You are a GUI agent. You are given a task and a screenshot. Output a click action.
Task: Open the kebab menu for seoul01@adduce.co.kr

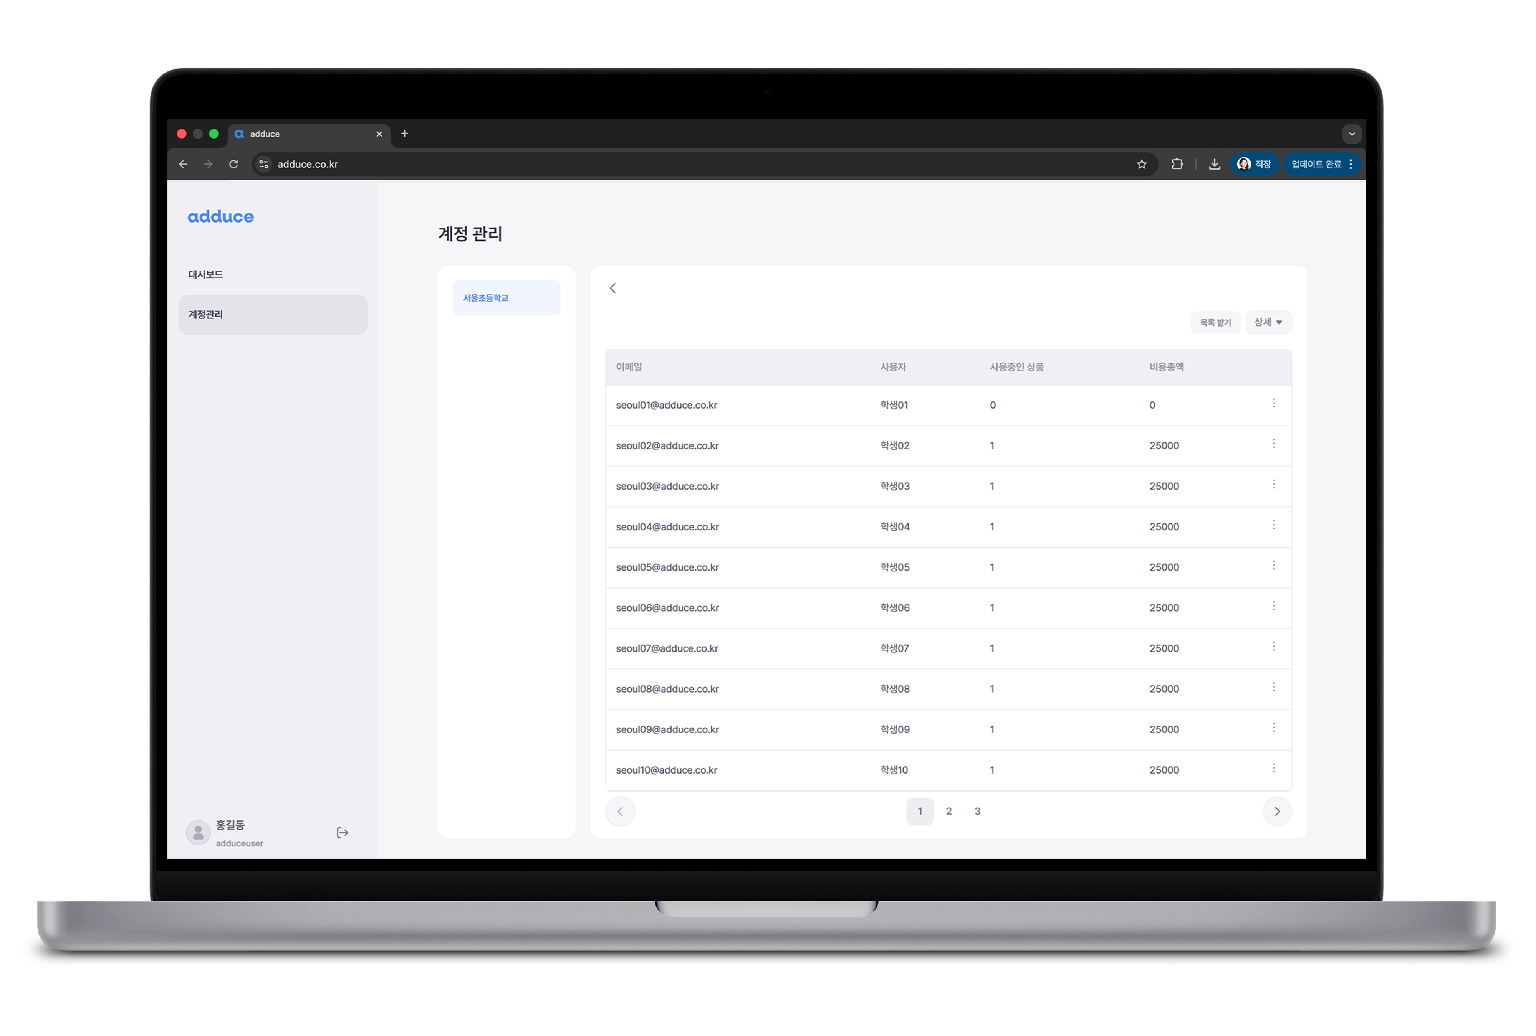point(1274,403)
